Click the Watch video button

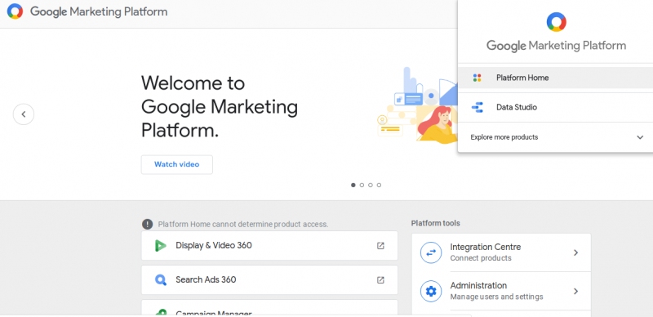pyautogui.click(x=177, y=164)
